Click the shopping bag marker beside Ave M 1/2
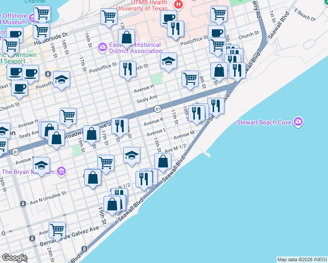The image size is (328, 263). (x=163, y=161)
